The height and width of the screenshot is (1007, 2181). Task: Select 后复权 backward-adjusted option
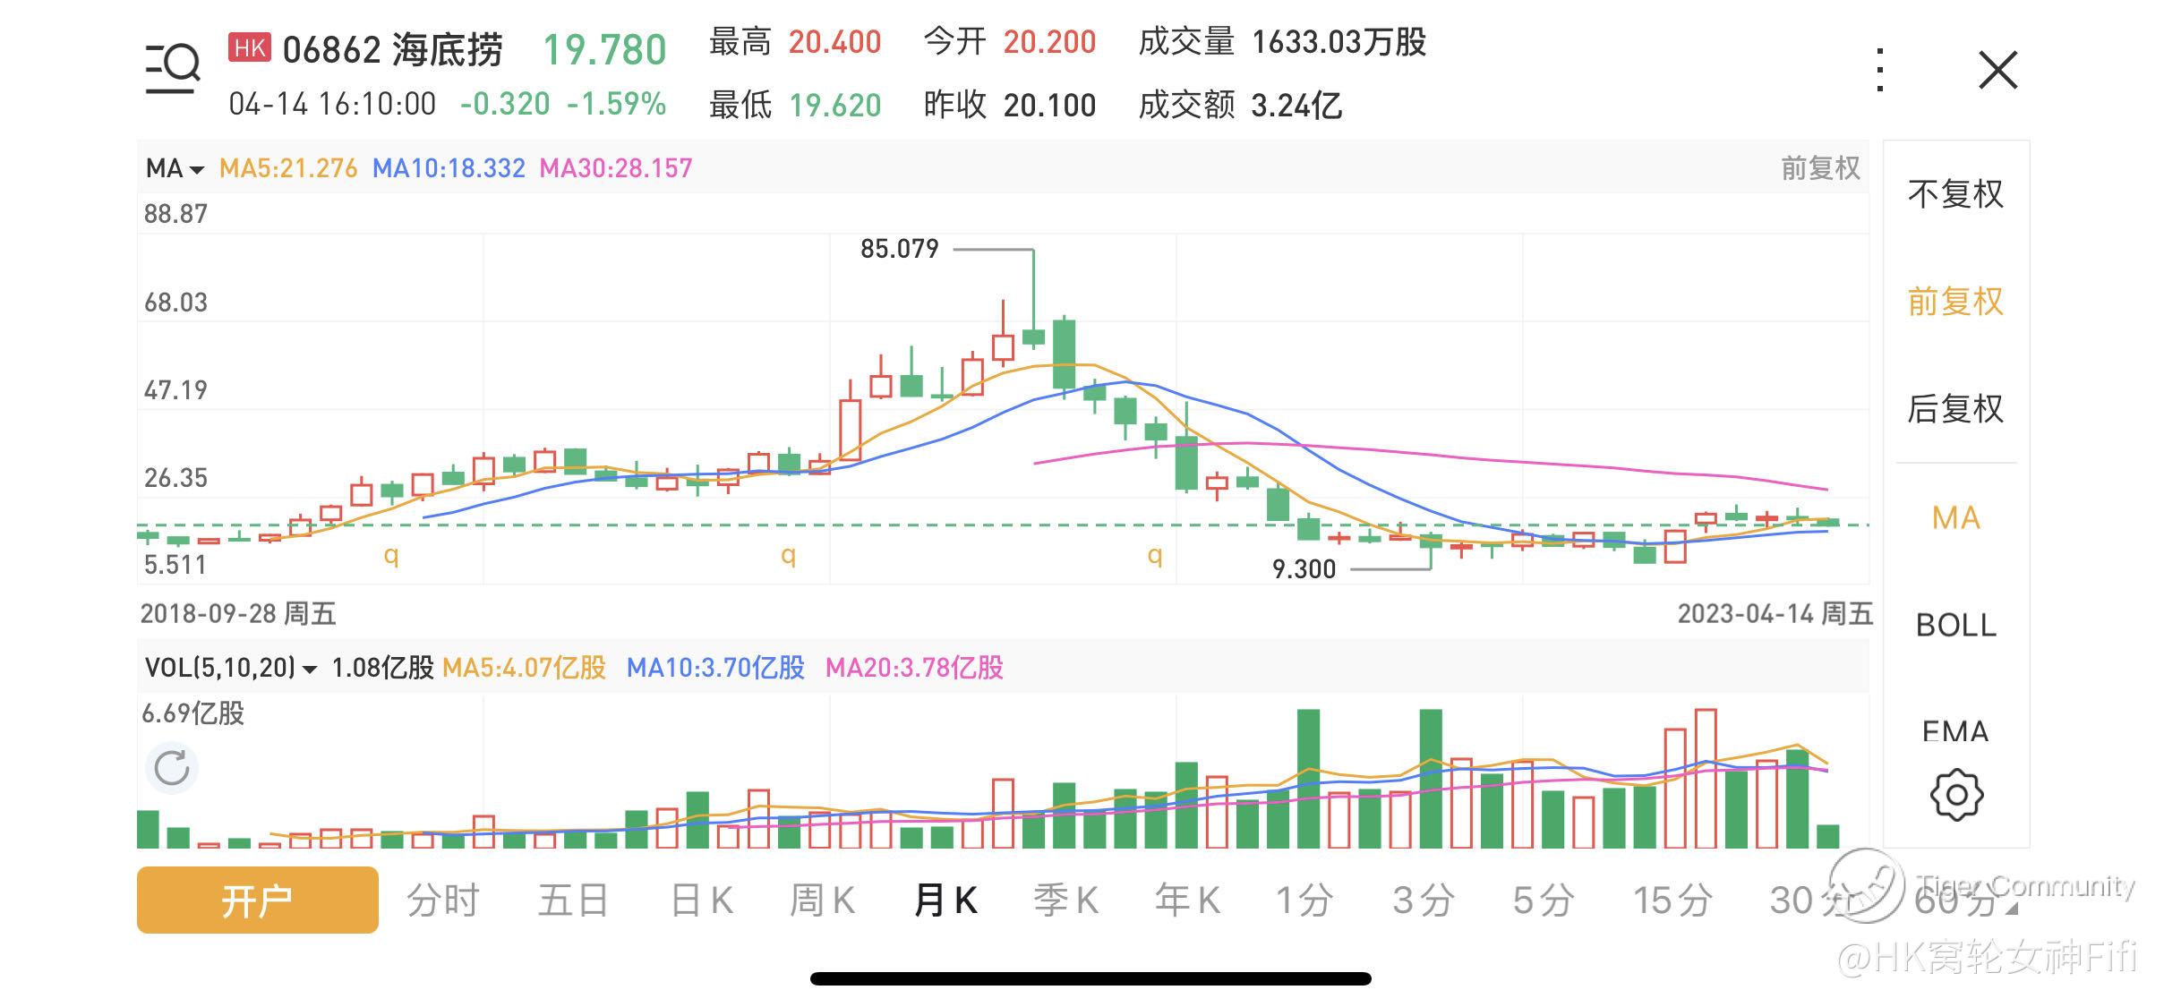point(1955,408)
